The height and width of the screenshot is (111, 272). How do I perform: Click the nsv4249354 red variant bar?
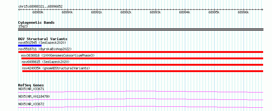click(x=143, y=71)
